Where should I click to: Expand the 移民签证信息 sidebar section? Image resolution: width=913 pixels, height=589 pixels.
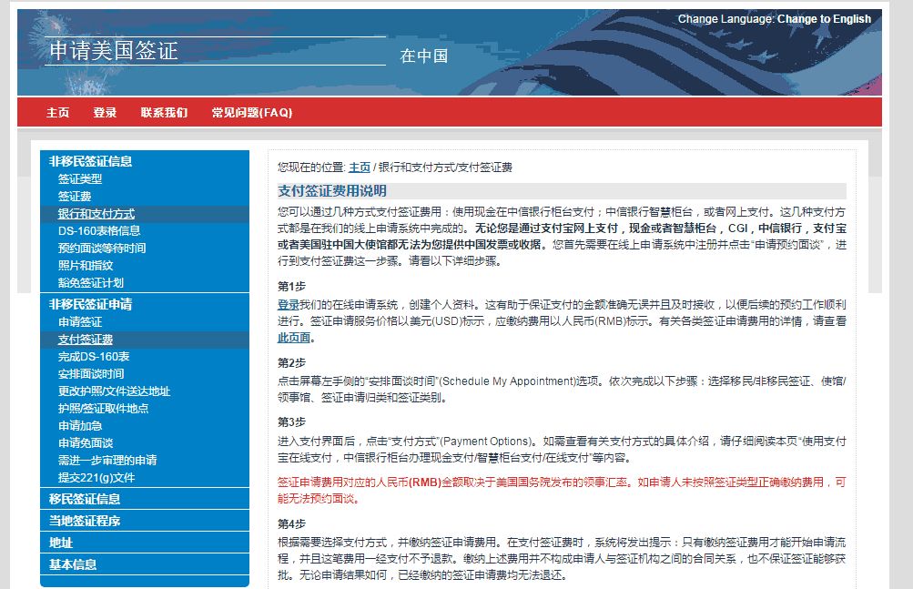(x=84, y=499)
